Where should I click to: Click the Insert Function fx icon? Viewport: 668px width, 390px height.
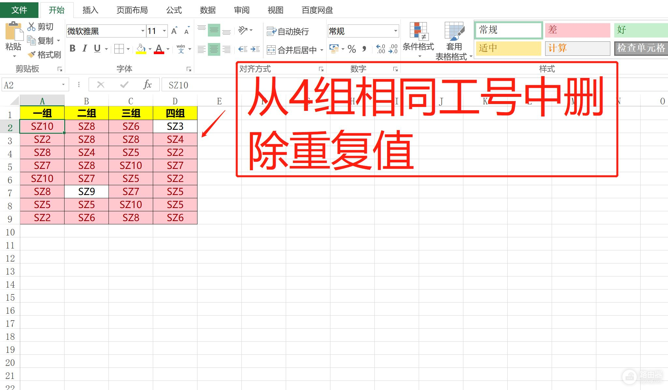tap(147, 85)
